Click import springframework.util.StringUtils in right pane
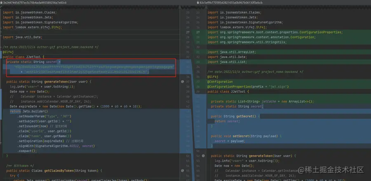The height and width of the screenshot is (181, 371). tap(247, 42)
